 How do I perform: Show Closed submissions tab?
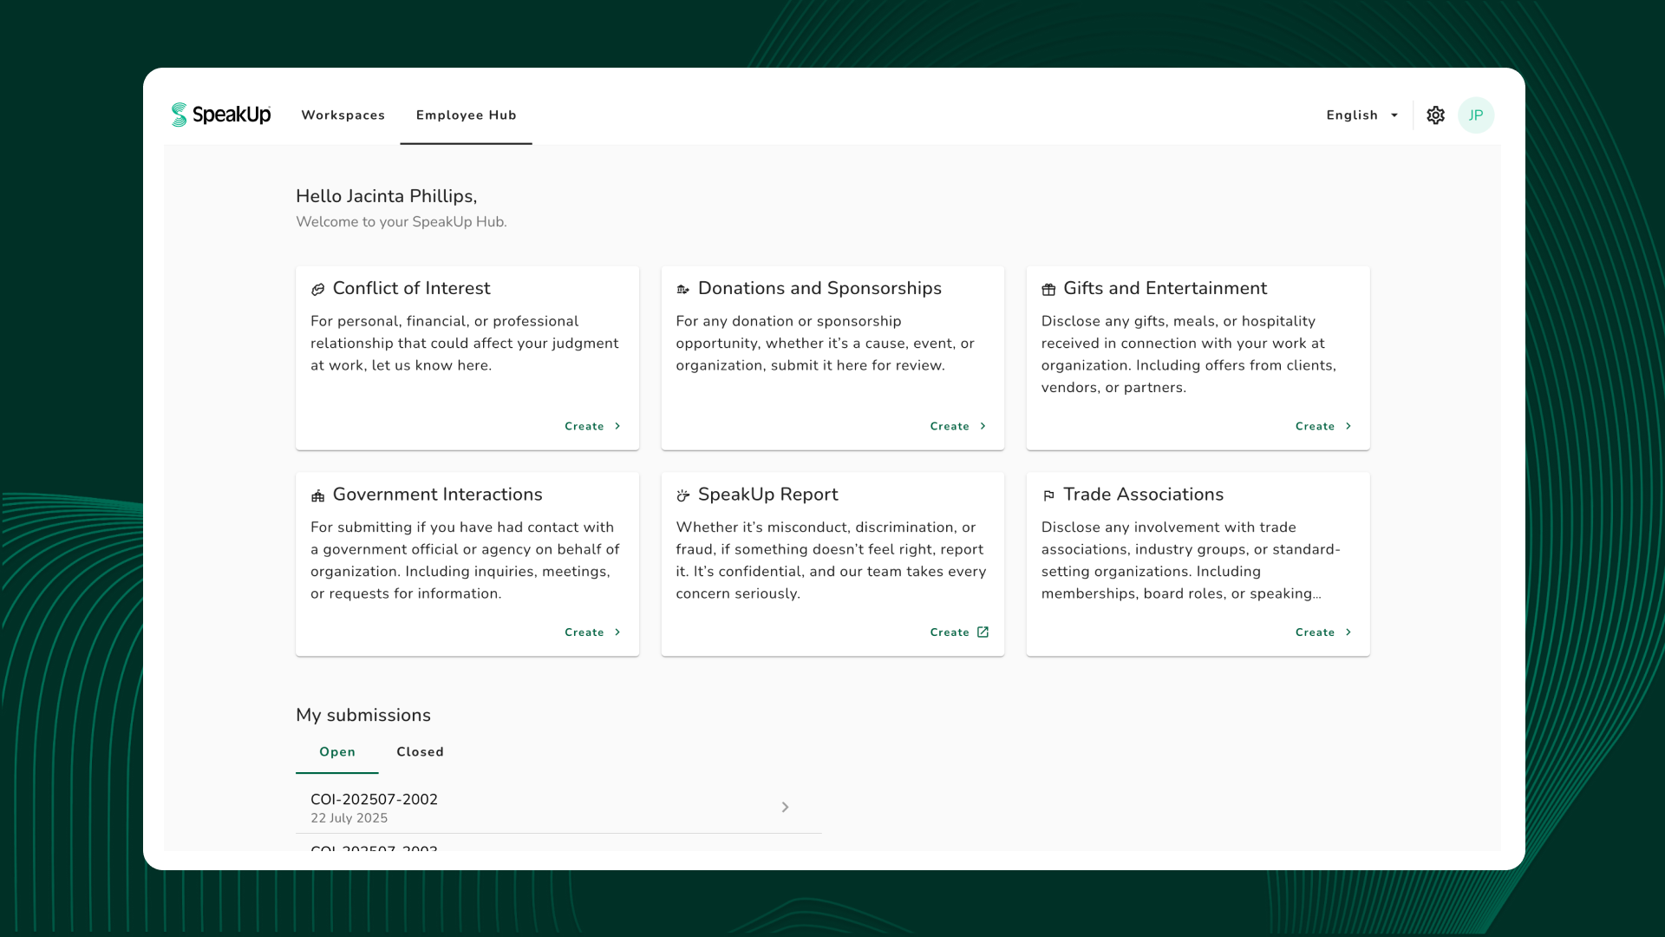click(x=420, y=752)
